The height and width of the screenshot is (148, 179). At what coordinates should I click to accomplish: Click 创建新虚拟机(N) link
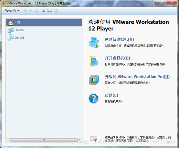(119, 40)
